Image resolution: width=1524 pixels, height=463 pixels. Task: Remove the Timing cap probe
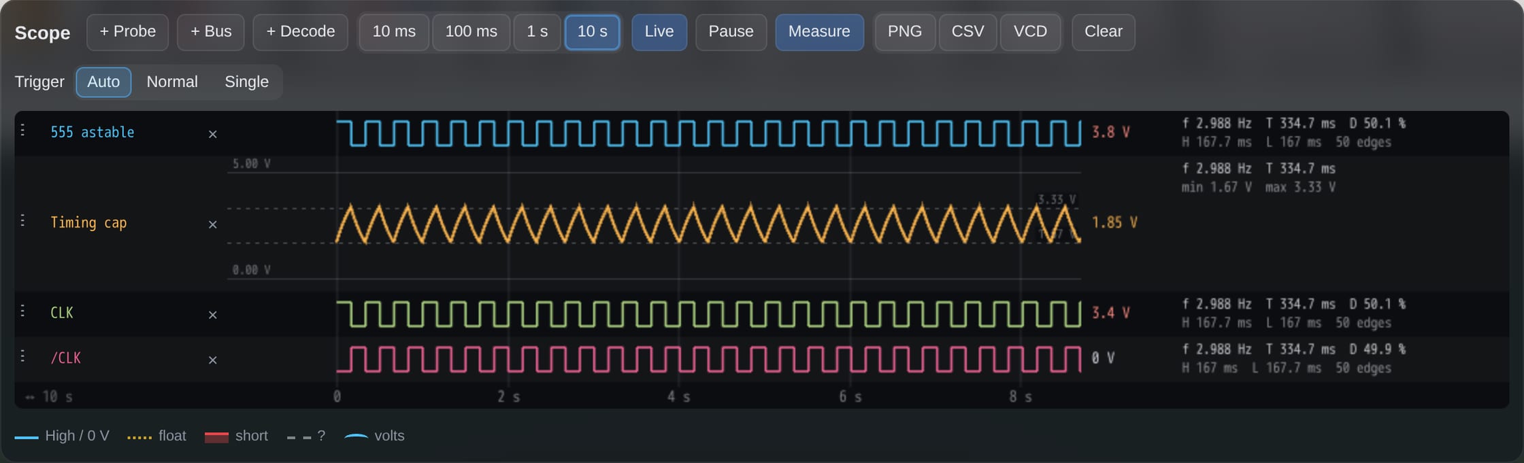point(212,224)
